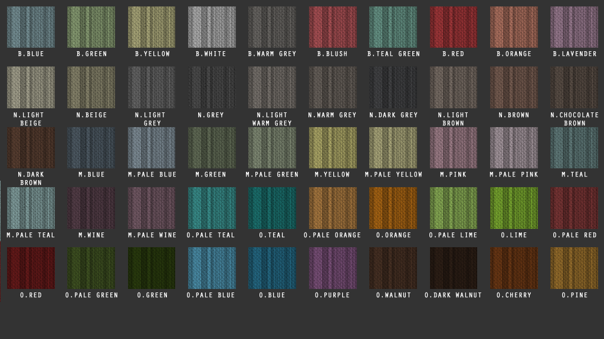Select the N.GREY swatch
This screenshot has height=339, width=604.
(x=212, y=87)
